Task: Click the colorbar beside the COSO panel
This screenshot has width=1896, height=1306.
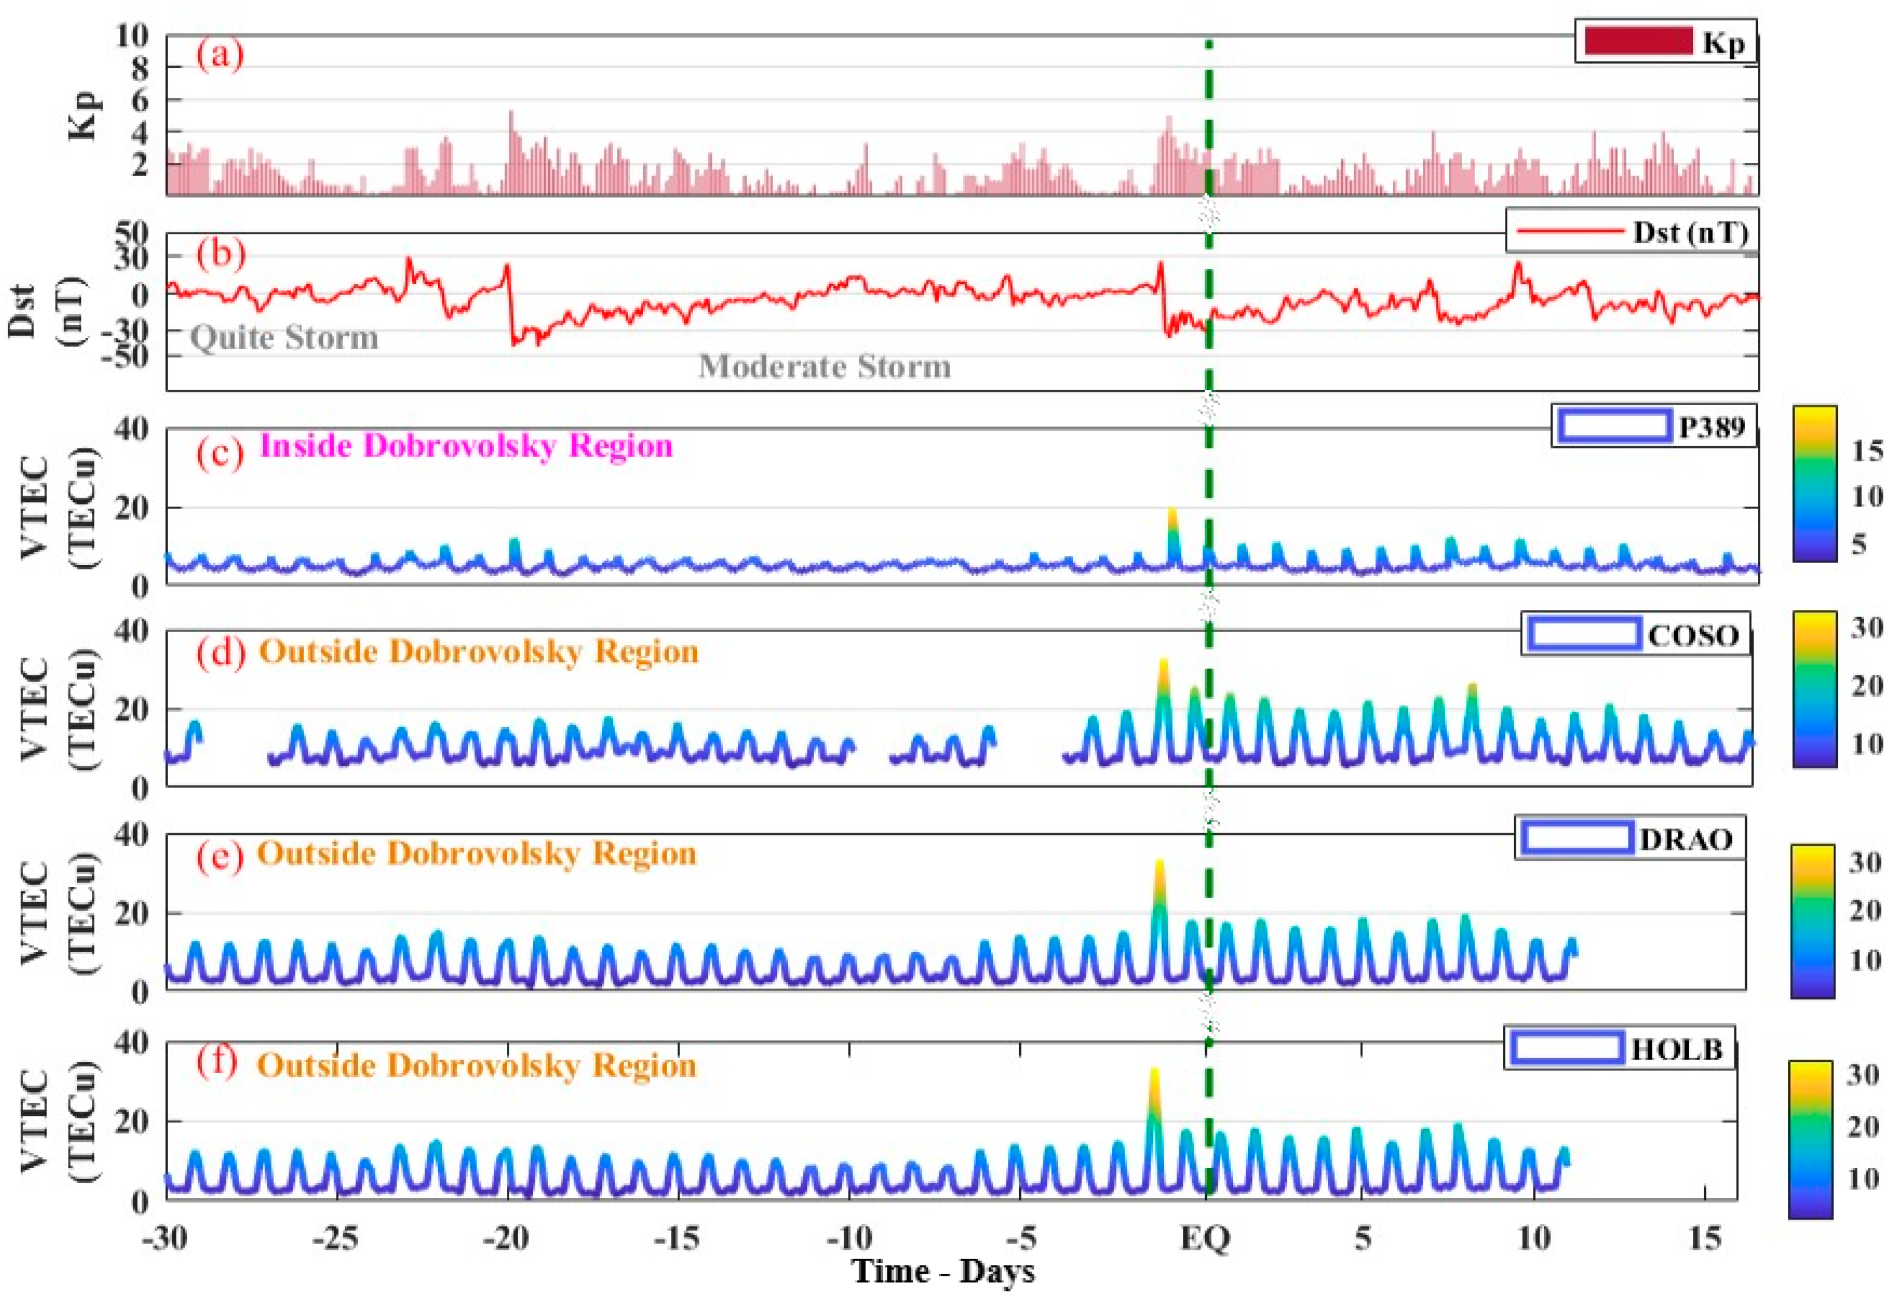Action: (1814, 689)
